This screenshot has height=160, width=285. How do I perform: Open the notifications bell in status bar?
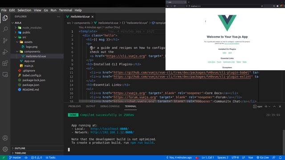(280, 158)
